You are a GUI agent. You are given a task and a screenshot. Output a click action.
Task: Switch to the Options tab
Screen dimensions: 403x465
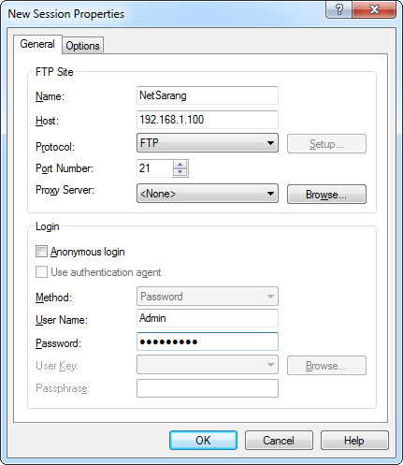coord(82,46)
